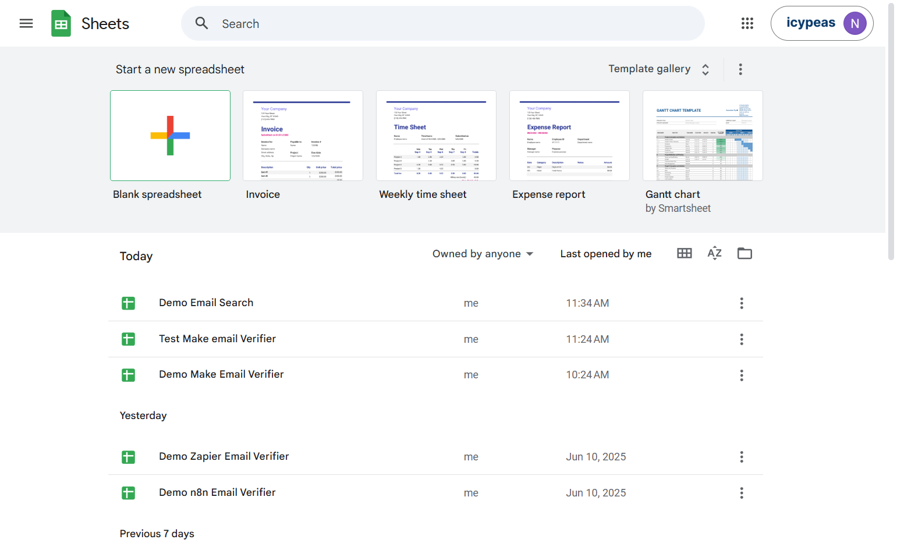Click the Weekly time sheet label
Screen dimensions: 897x550
pyautogui.click(x=423, y=194)
